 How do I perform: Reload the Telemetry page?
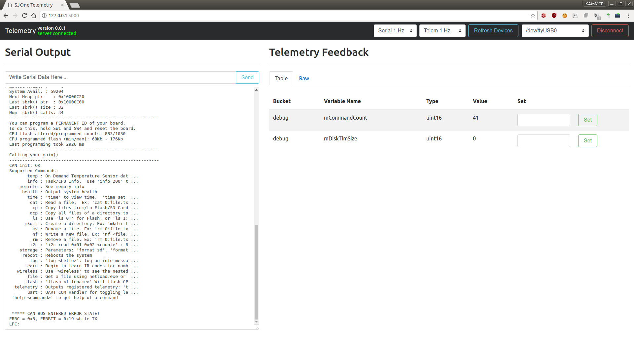24,16
